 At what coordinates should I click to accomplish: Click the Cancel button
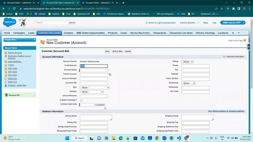pyautogui.click(x=128, y=51)
